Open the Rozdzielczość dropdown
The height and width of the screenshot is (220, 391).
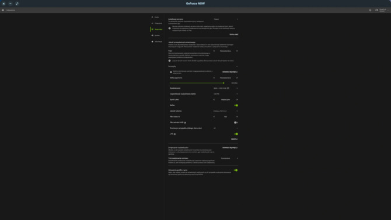click(226, 88)
